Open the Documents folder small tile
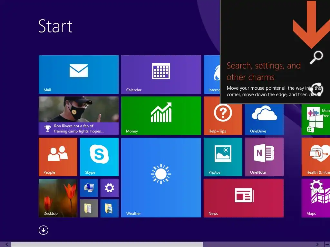The image size is (330, 247). [89, 208]
